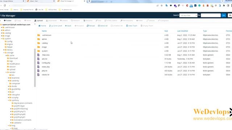Click the Download toolbar button
This screenshot has width=232, height=130.
click(x=51, y=21)
